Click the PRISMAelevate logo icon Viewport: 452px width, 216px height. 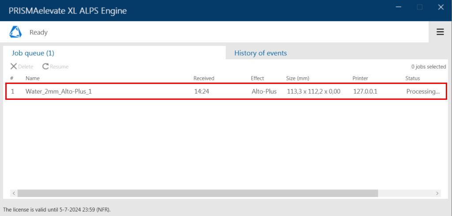pyautogui.click(x=15, y=32)
